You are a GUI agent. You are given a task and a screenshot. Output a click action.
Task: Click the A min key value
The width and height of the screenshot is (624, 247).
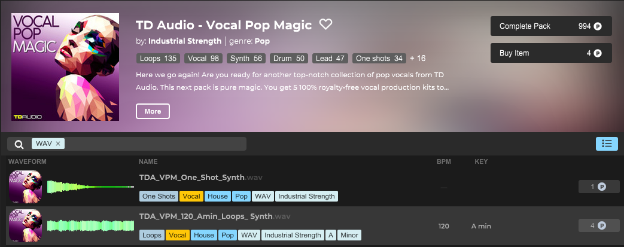click(481, 226)
